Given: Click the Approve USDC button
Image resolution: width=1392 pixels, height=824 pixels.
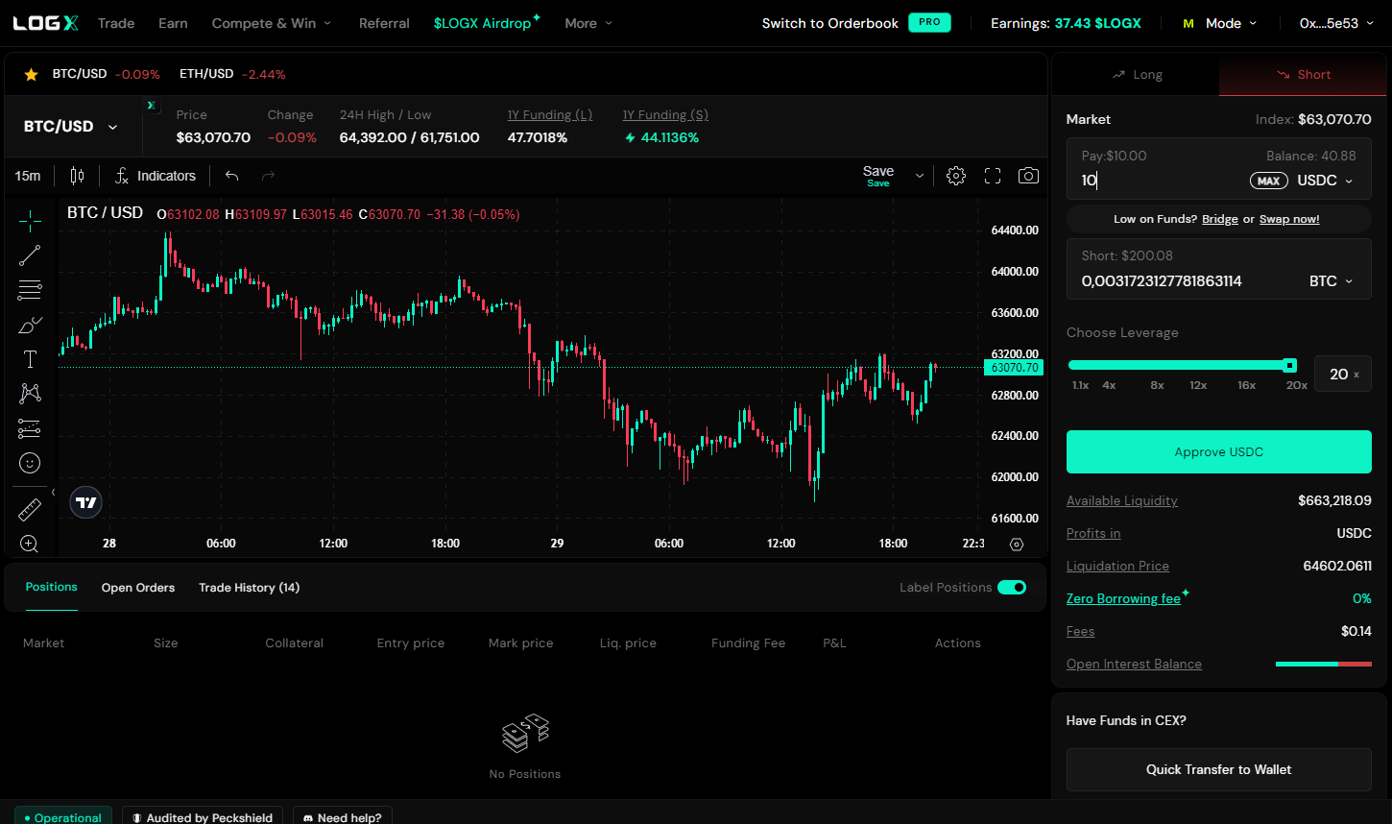Looking at the screenshot, I should point(1218,451).
